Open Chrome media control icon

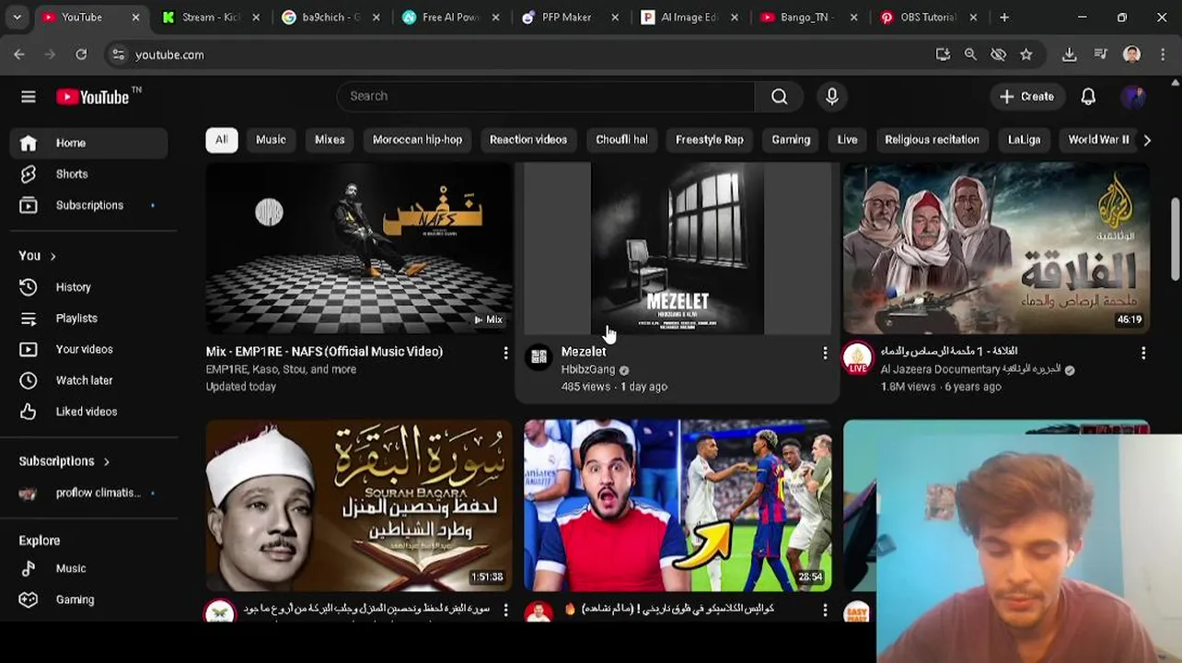[x=1100, y=54]
